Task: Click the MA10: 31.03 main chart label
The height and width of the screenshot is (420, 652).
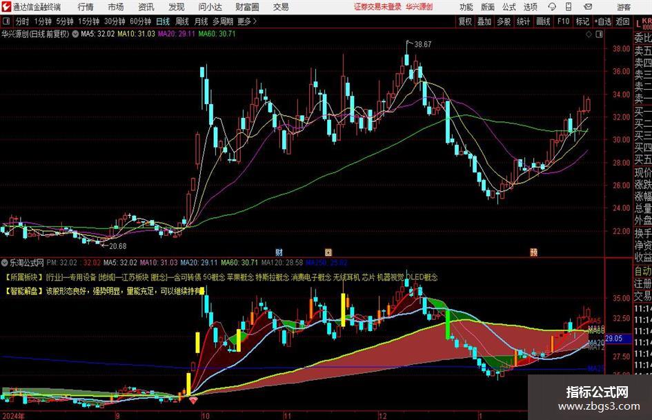Action: (x=137, y=34)
